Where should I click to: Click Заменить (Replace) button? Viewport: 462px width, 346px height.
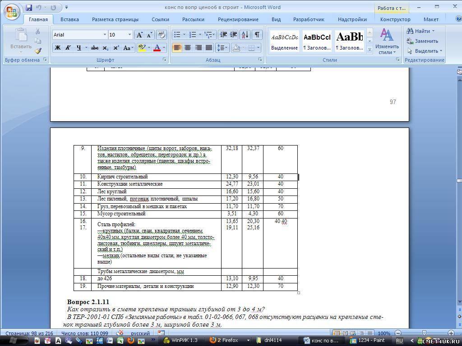click(422, 41)
